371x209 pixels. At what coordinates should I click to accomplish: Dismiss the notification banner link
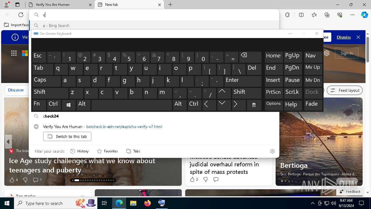tap(344, 37)
